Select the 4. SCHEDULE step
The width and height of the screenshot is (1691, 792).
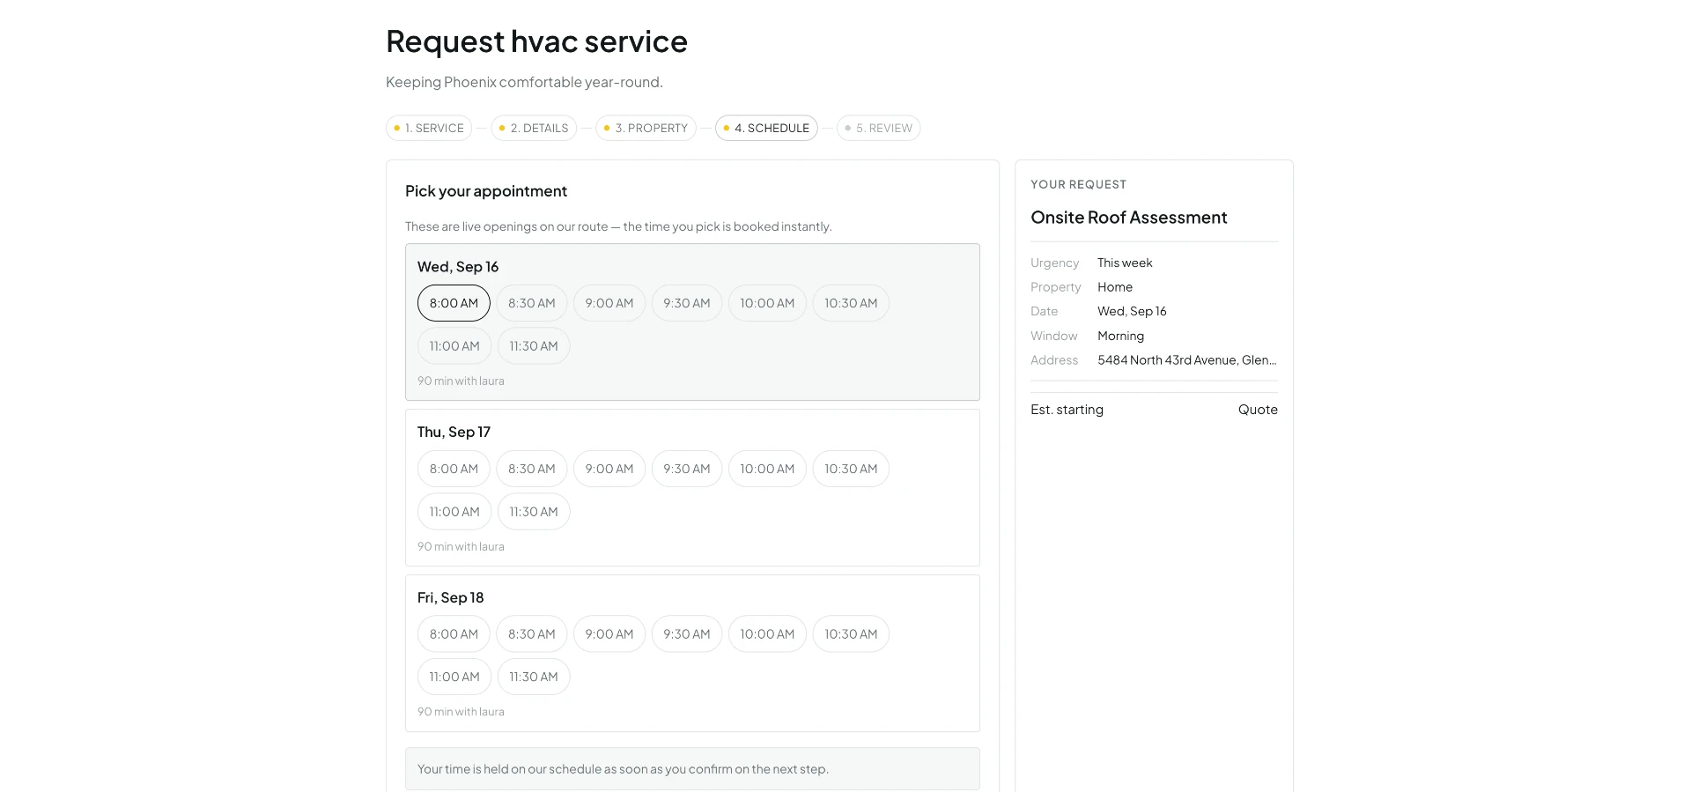point(766,128)
